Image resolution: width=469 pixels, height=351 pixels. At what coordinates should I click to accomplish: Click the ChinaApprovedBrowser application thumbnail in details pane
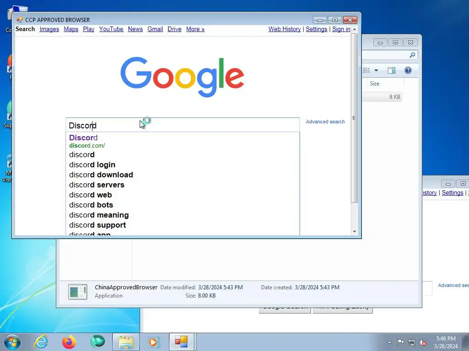point(78,292)
